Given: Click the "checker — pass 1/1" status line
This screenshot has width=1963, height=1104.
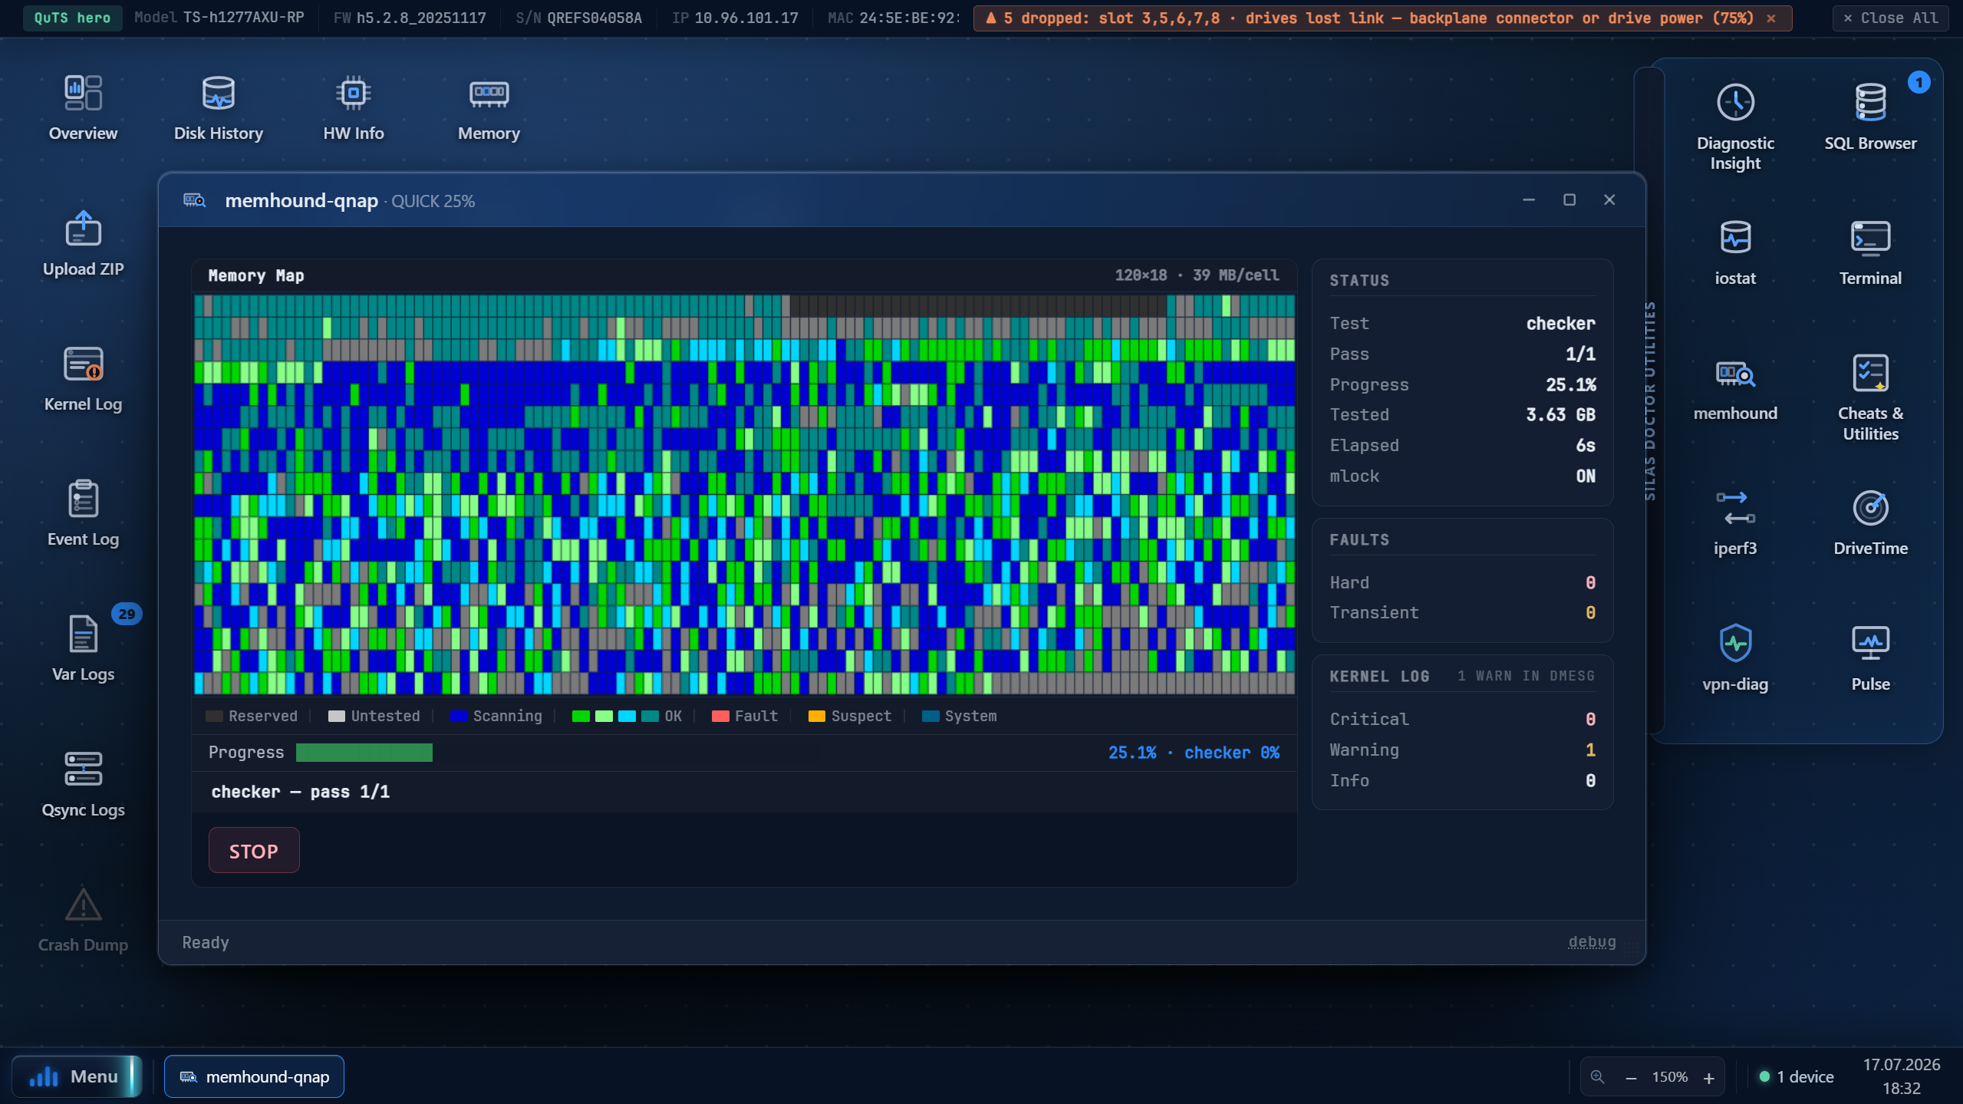Looking at the screenshot, I should [300, 792].
